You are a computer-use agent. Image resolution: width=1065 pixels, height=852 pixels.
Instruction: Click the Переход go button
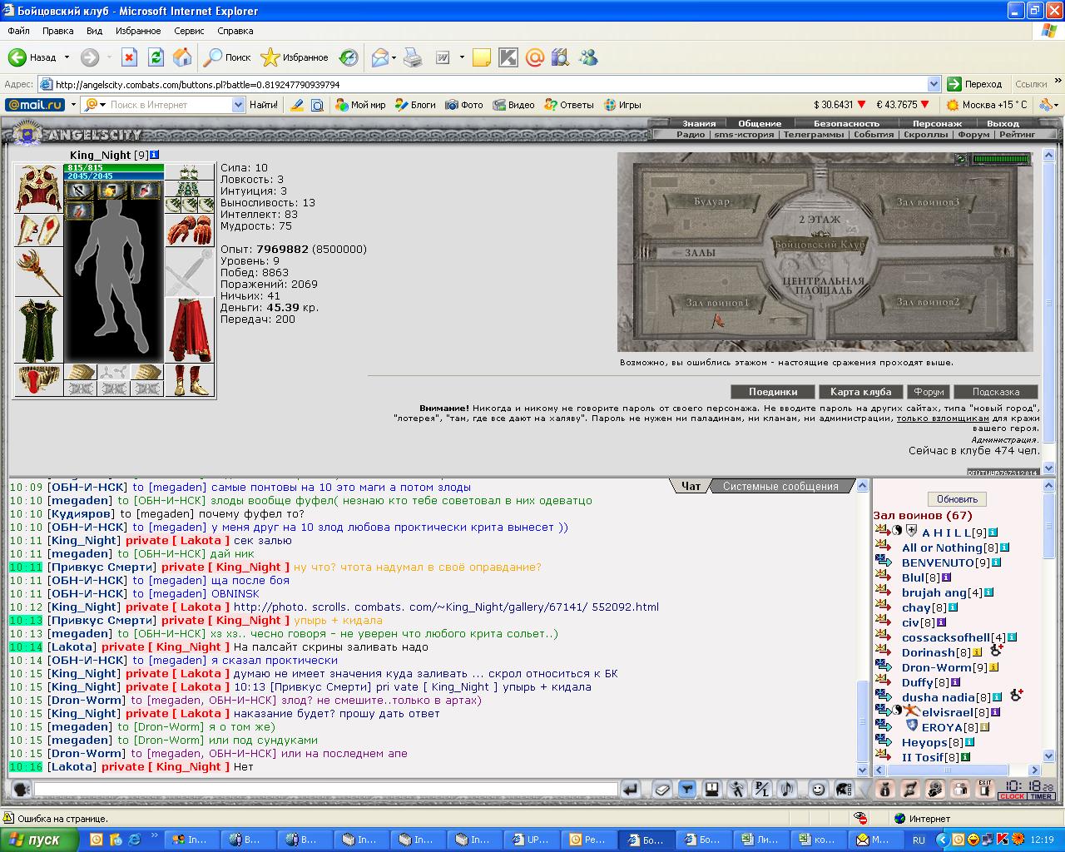[x=975, y=84]
